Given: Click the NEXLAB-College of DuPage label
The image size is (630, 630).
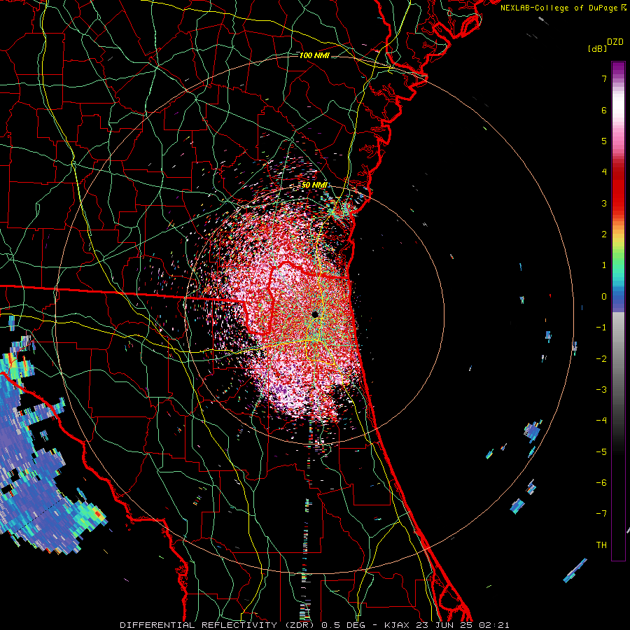Looking at the screenshot, I should coord(563,8).
